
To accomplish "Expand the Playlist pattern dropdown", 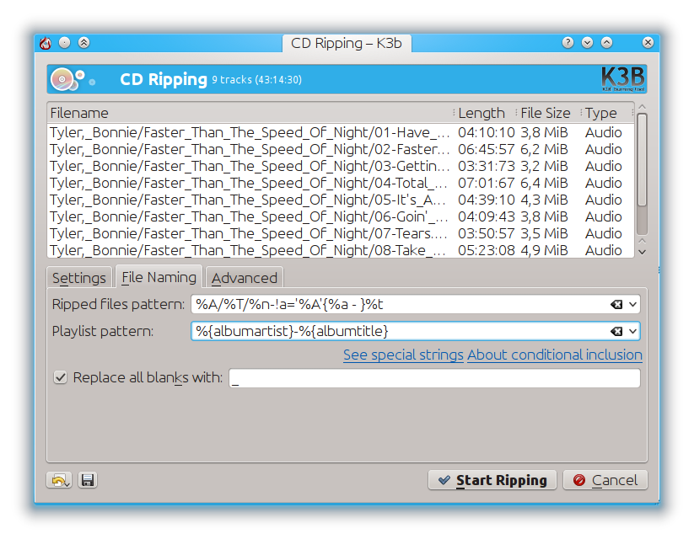I will [633, 331].
